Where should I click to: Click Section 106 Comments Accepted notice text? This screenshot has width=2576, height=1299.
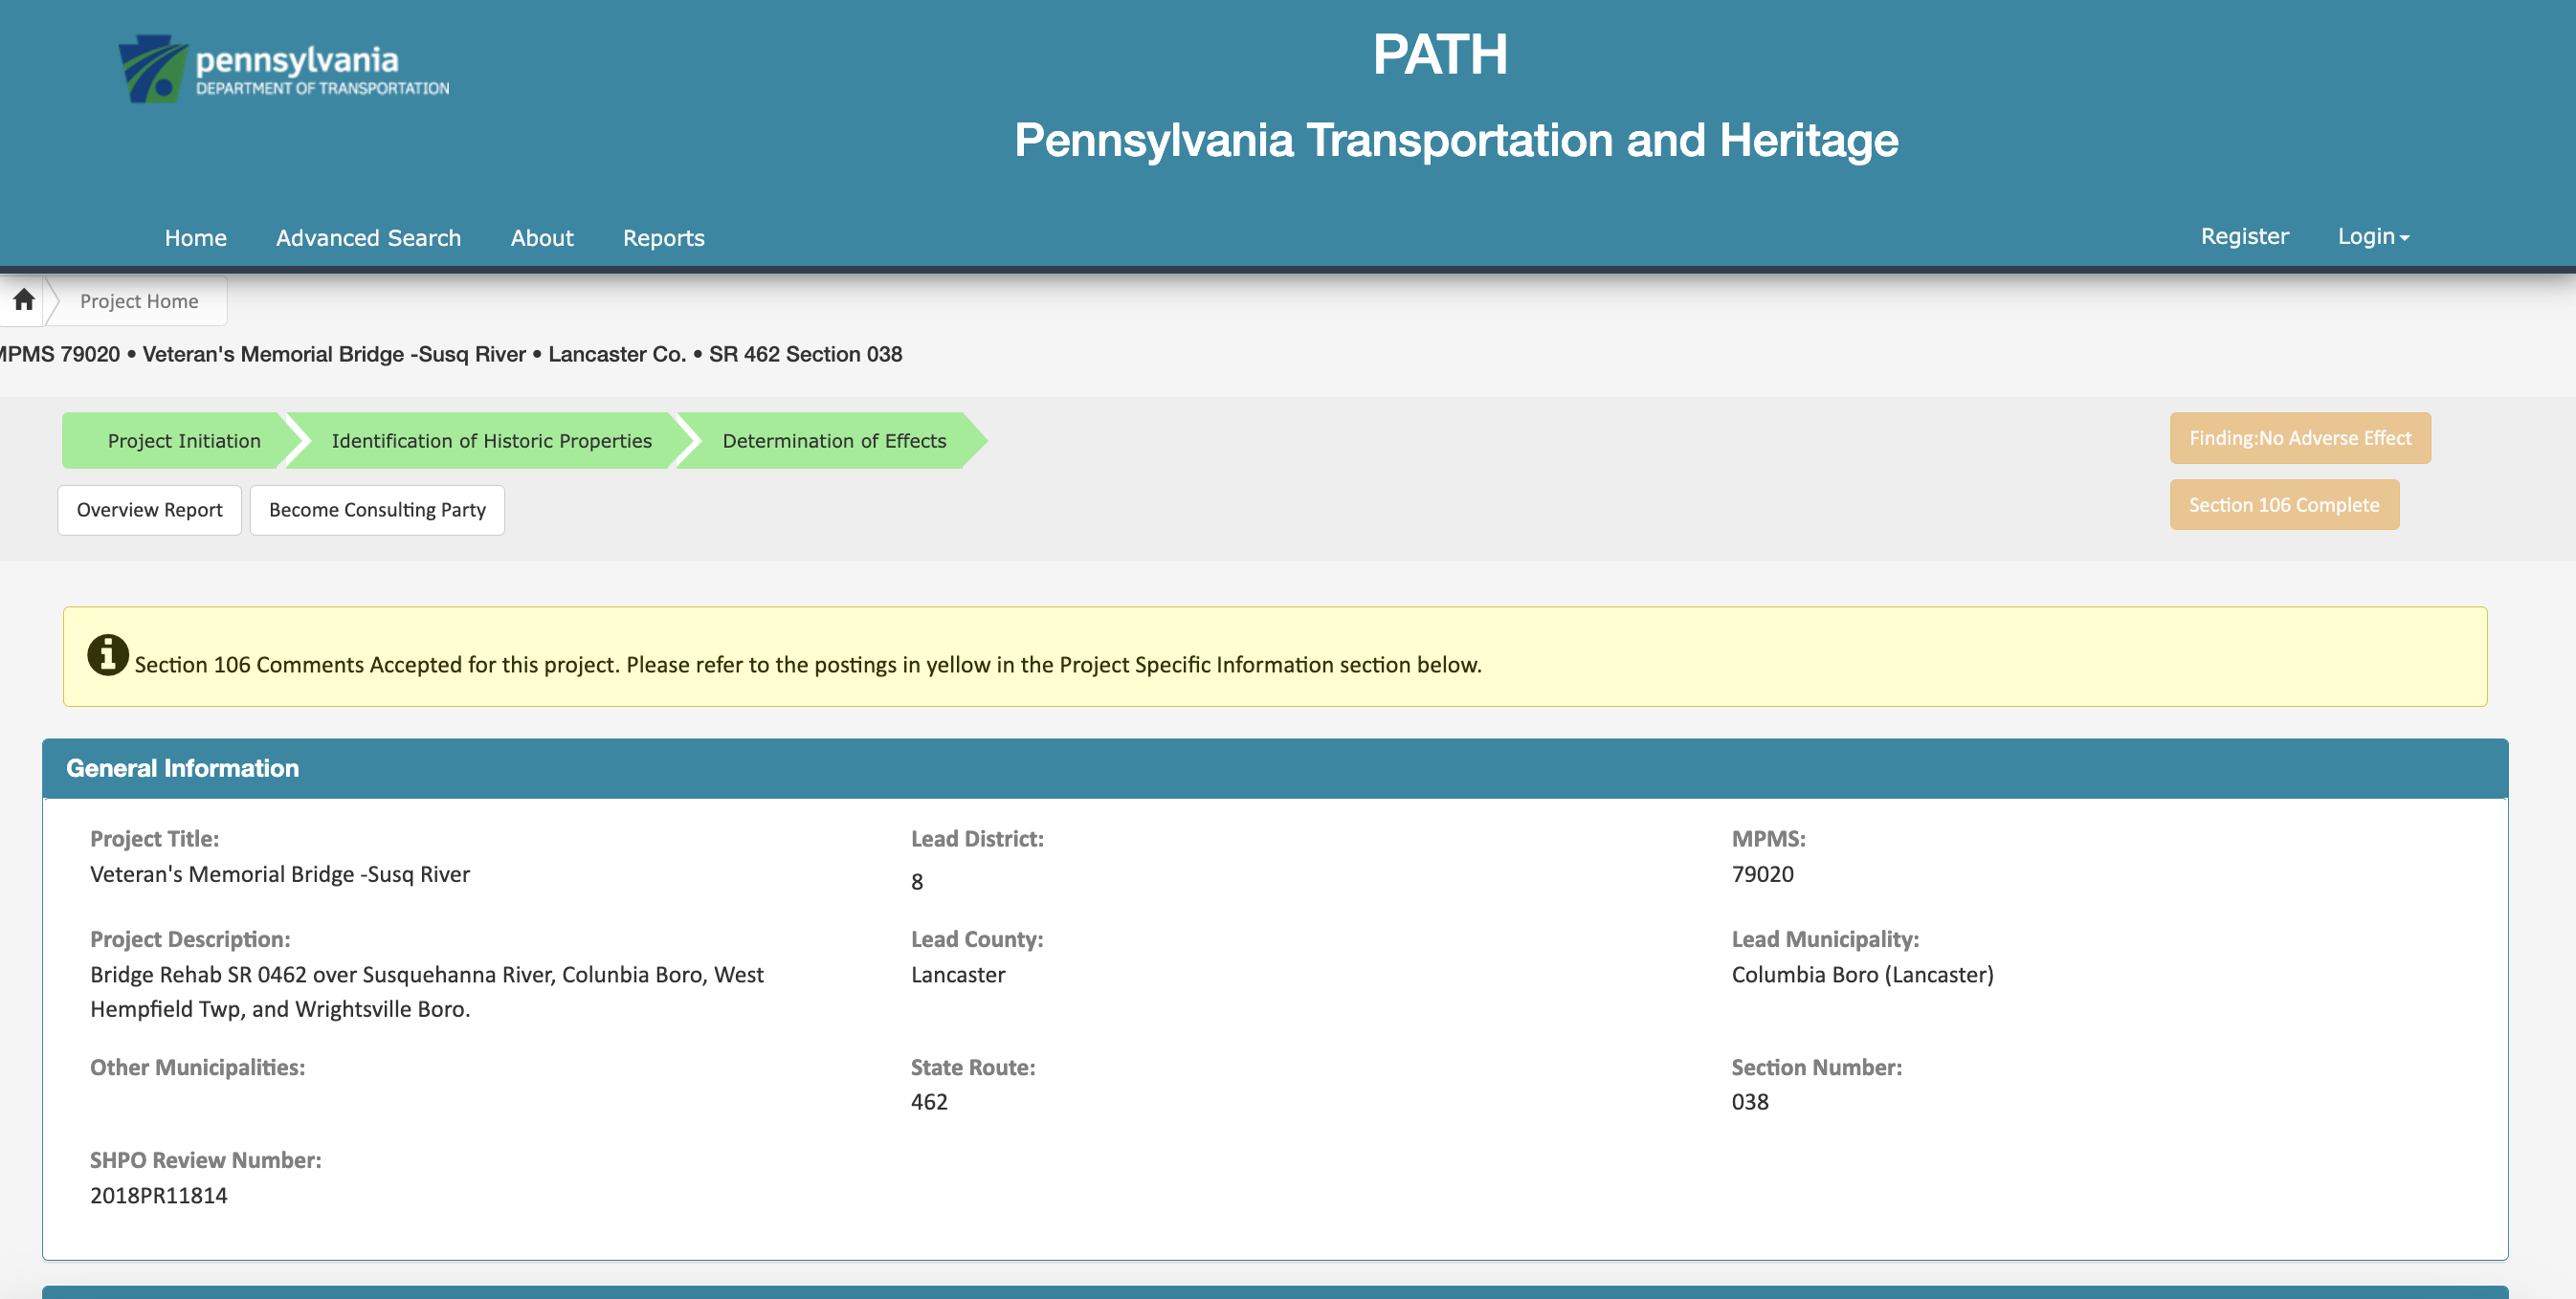pyautogui.click(x=808, y=665)
